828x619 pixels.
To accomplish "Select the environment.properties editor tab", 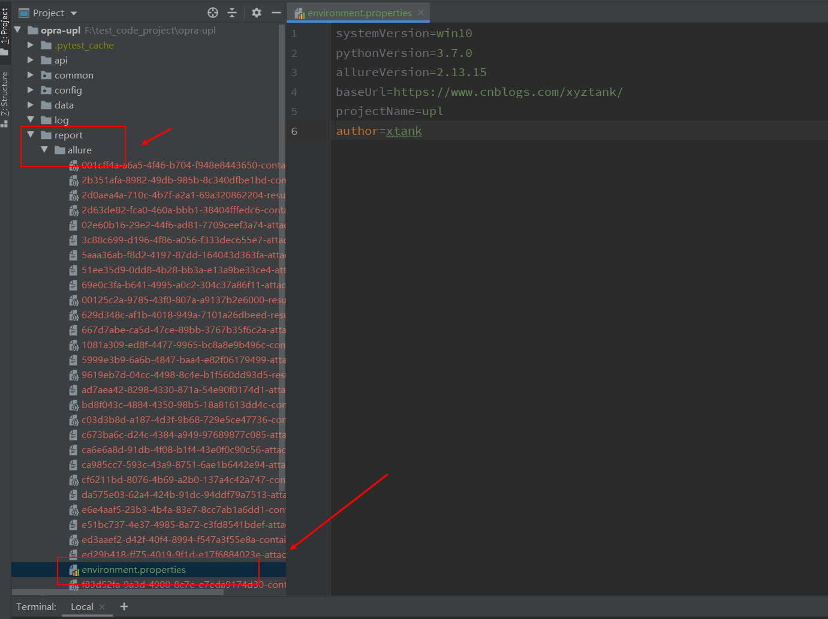I will click(x=359, y=13).
